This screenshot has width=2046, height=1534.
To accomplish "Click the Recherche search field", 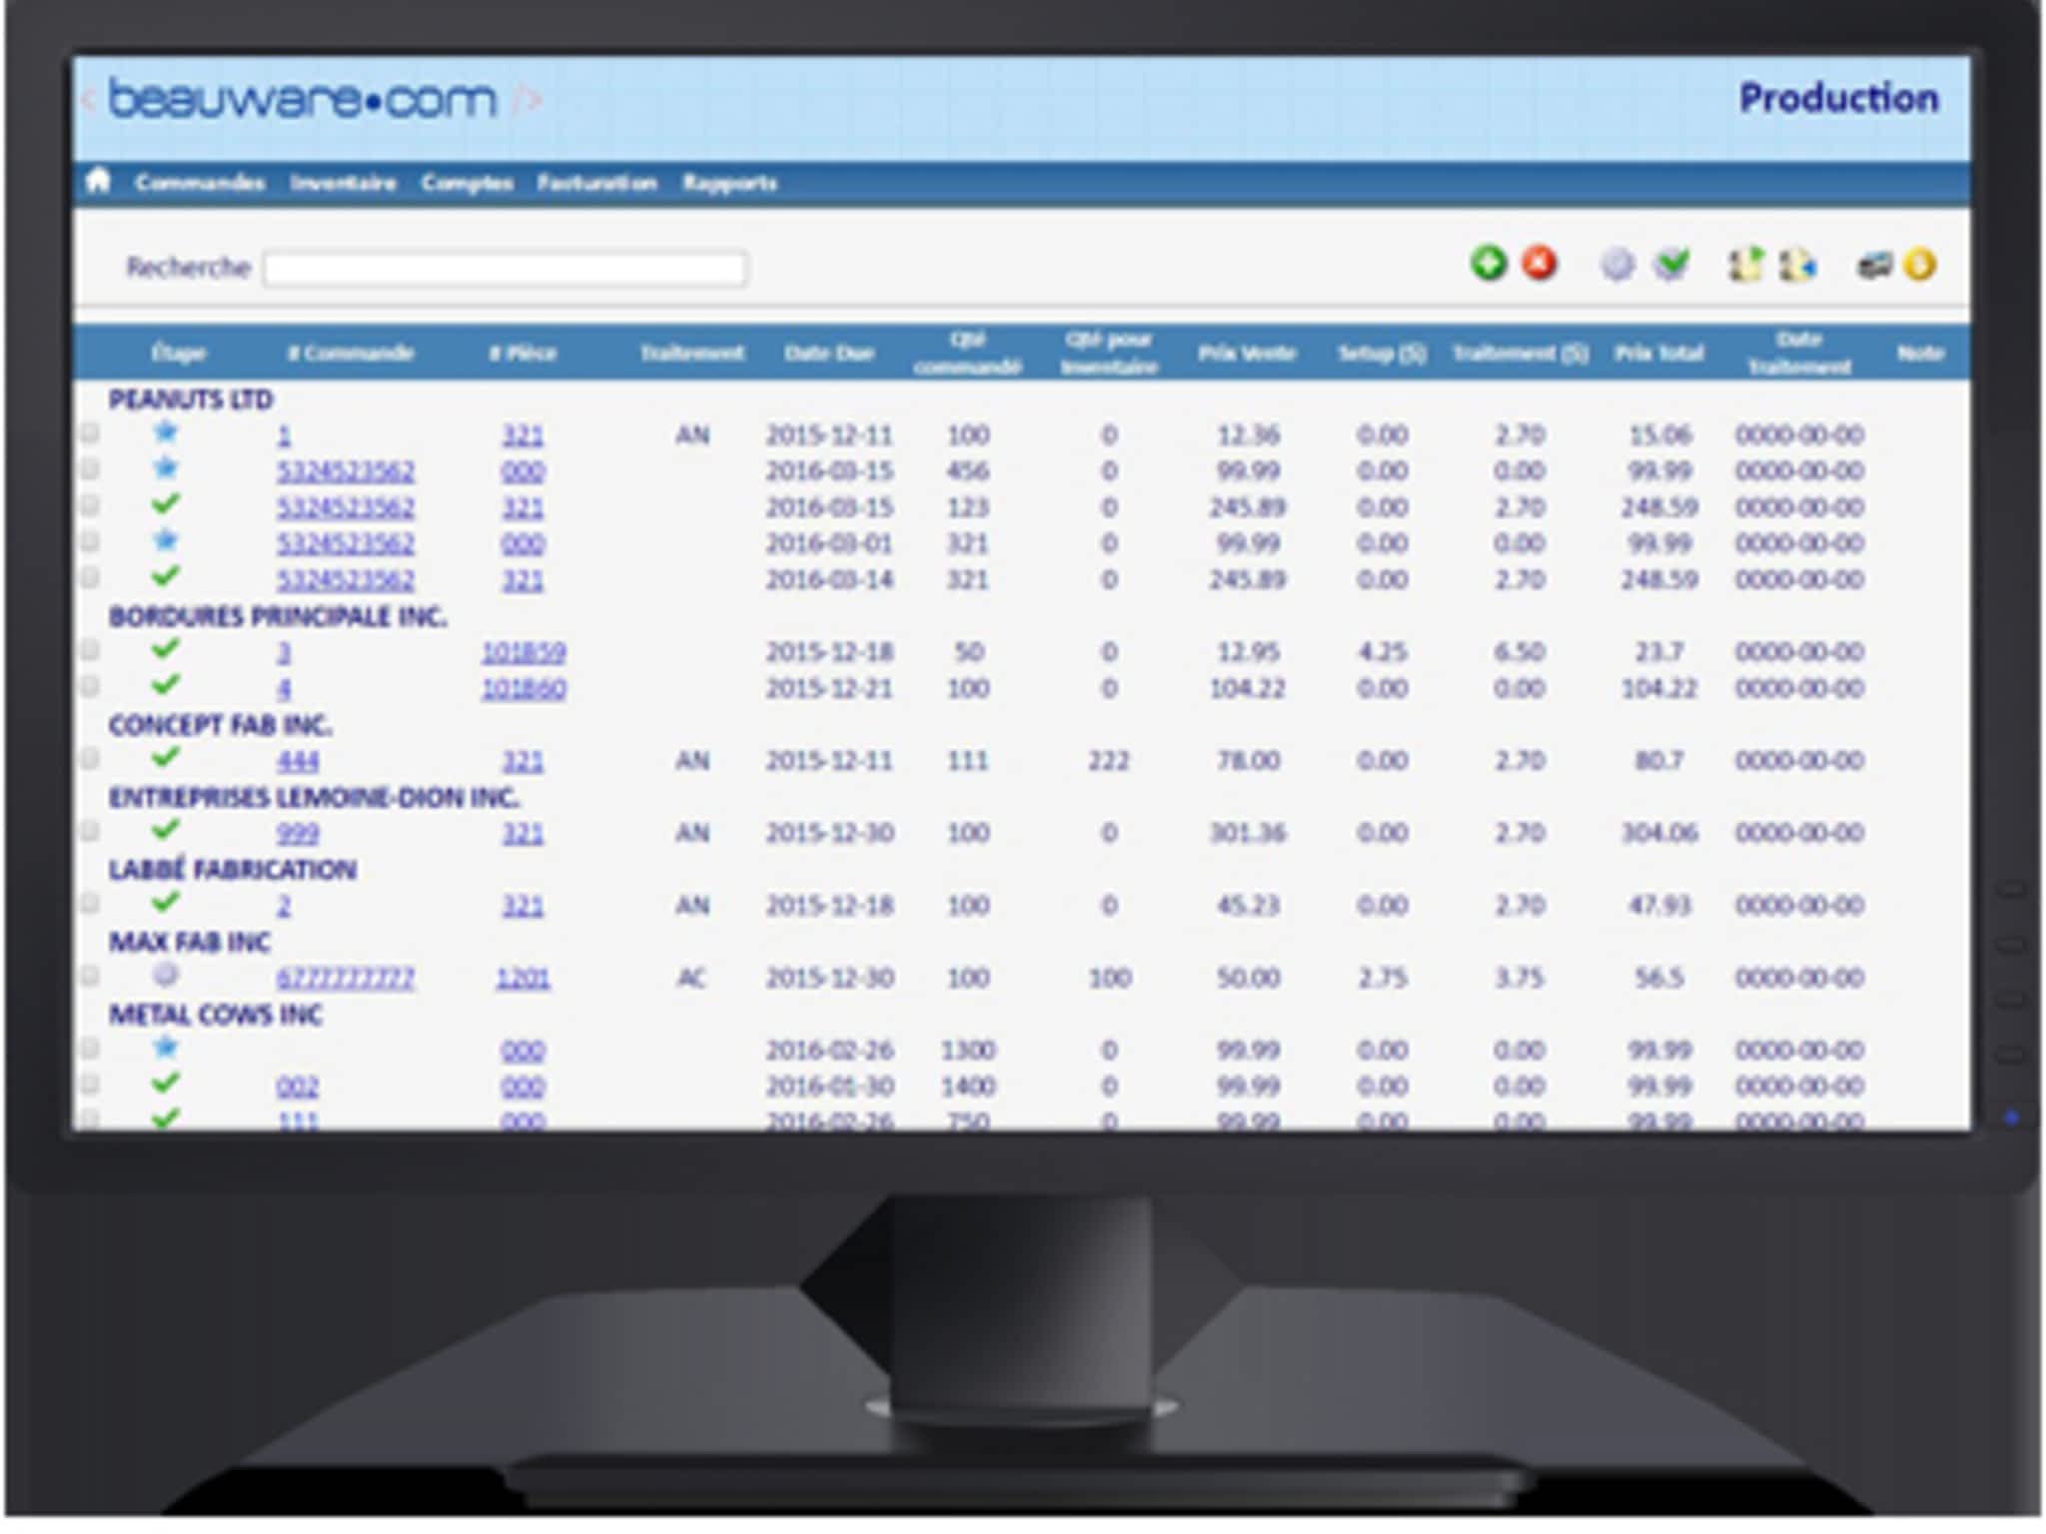I will [x=505, y=269].
